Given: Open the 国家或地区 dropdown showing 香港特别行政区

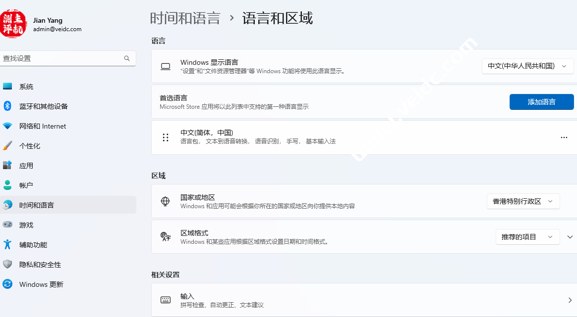Looking at the screenshot, I should tap(523, 201).
